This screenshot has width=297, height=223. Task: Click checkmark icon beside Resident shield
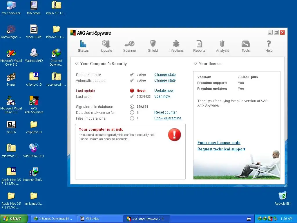(132, 75)
